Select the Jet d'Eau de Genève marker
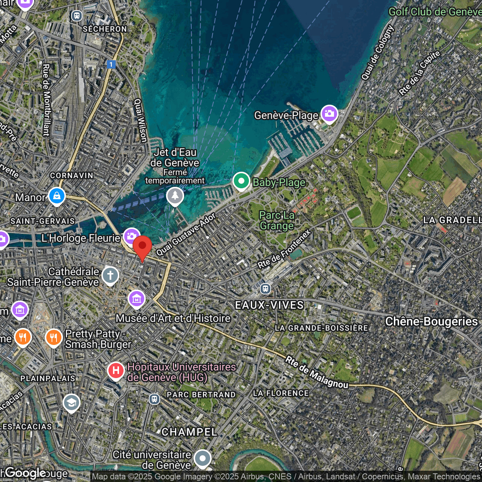 point(175,196)
